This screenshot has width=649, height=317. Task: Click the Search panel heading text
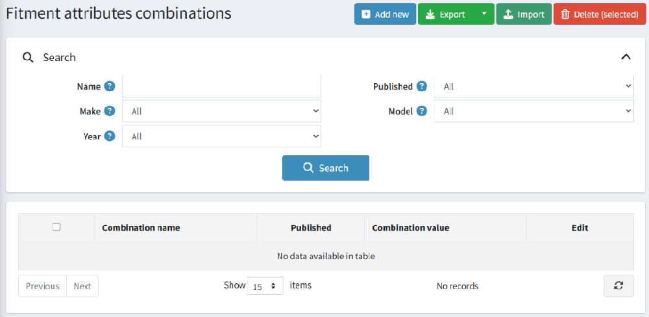59,57
